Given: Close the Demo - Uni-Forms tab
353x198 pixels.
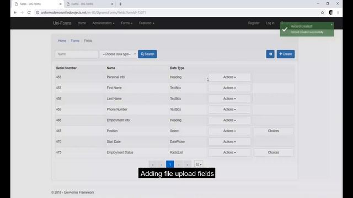Looking at the screenshot, I should [x=112, y=4].
